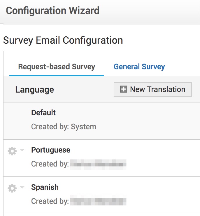The image size is (200, 216).
Task: Select the Request-based Survey tab
Action: [57, 67]
